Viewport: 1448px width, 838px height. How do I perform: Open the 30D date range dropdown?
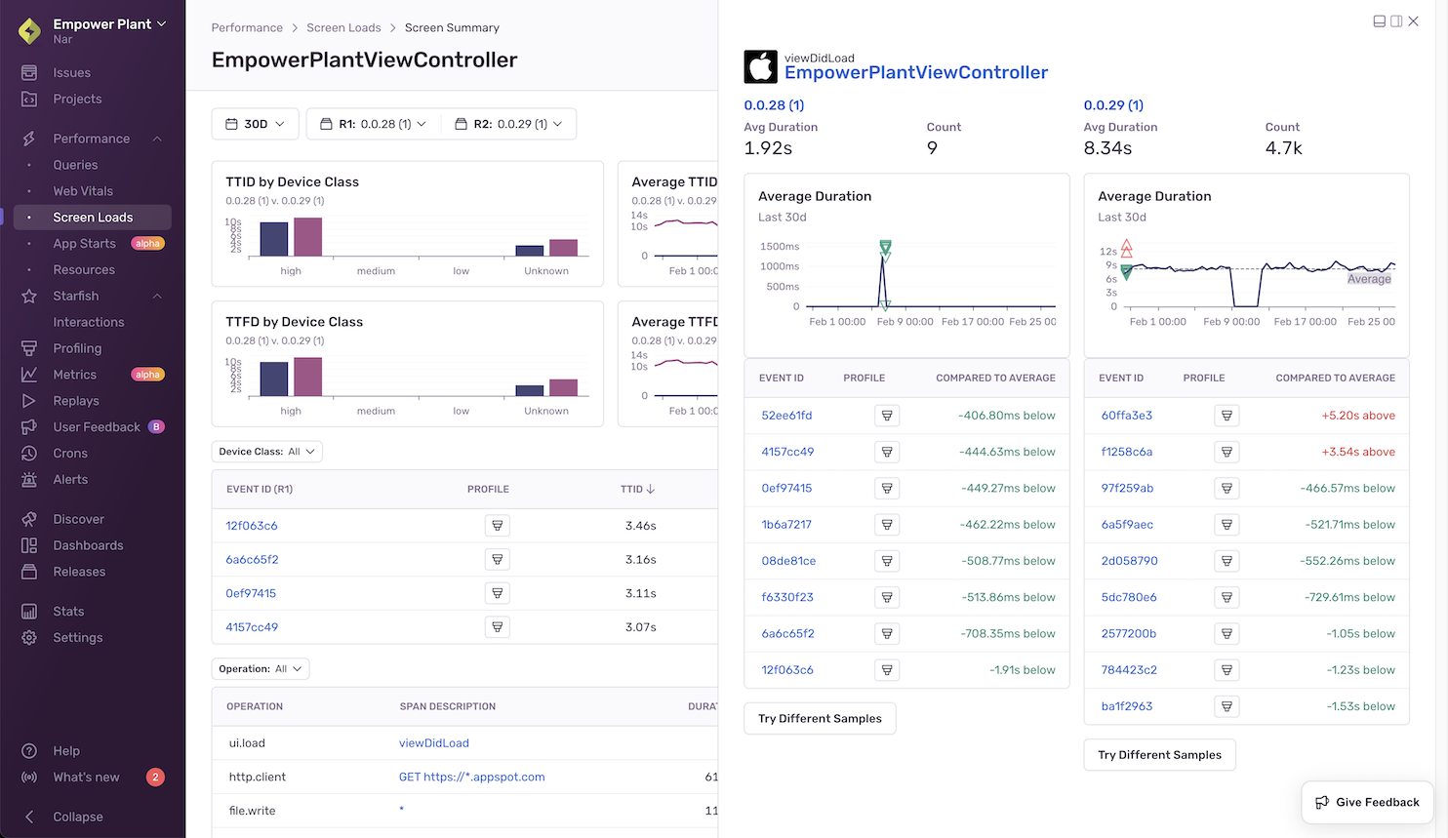(255, 124)
